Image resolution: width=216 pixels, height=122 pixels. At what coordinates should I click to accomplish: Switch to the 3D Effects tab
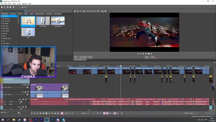[13, 14]
